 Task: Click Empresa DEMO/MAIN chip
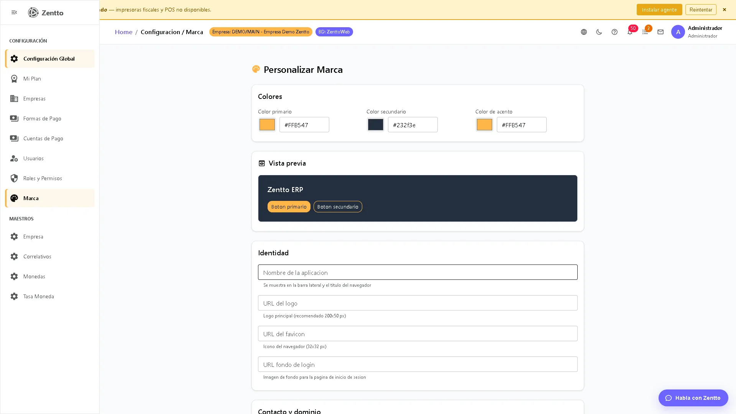[x=261, y=32]
